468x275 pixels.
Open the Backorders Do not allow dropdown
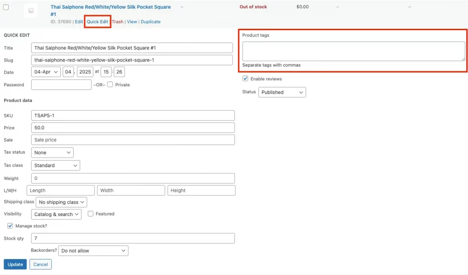point(93,251)
